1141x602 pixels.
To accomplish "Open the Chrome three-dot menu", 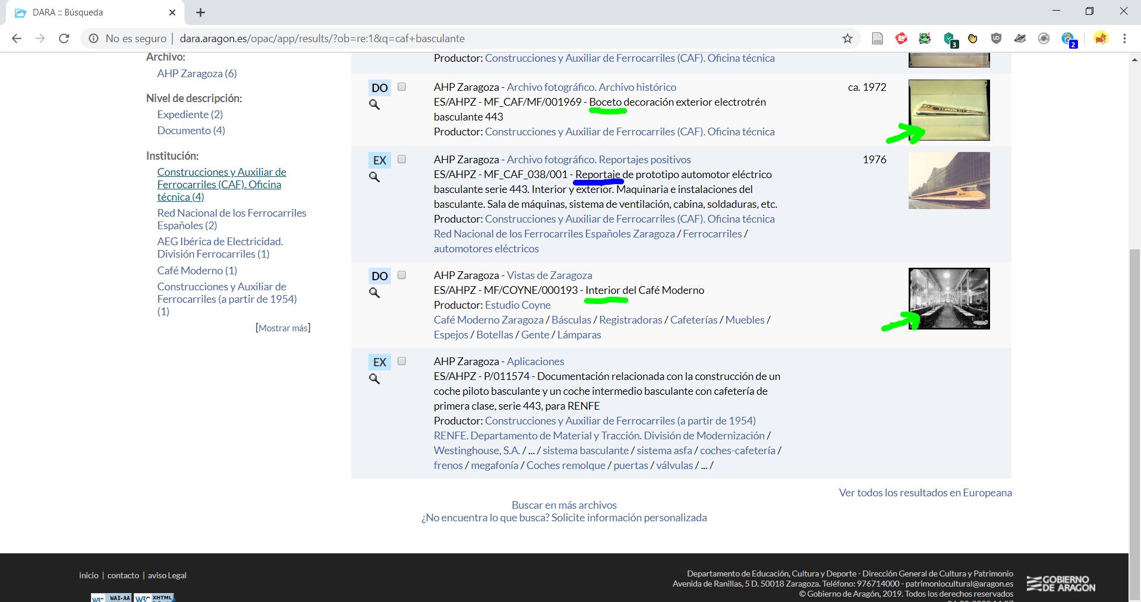I will [x=1124, y=39].
